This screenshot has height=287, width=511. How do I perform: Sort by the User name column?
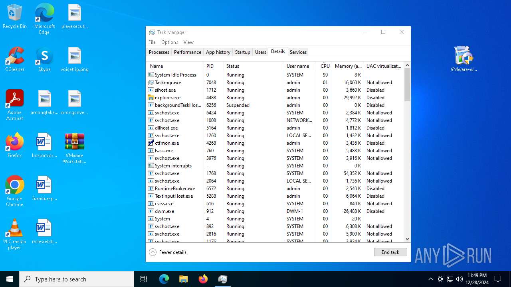[300, 66]
